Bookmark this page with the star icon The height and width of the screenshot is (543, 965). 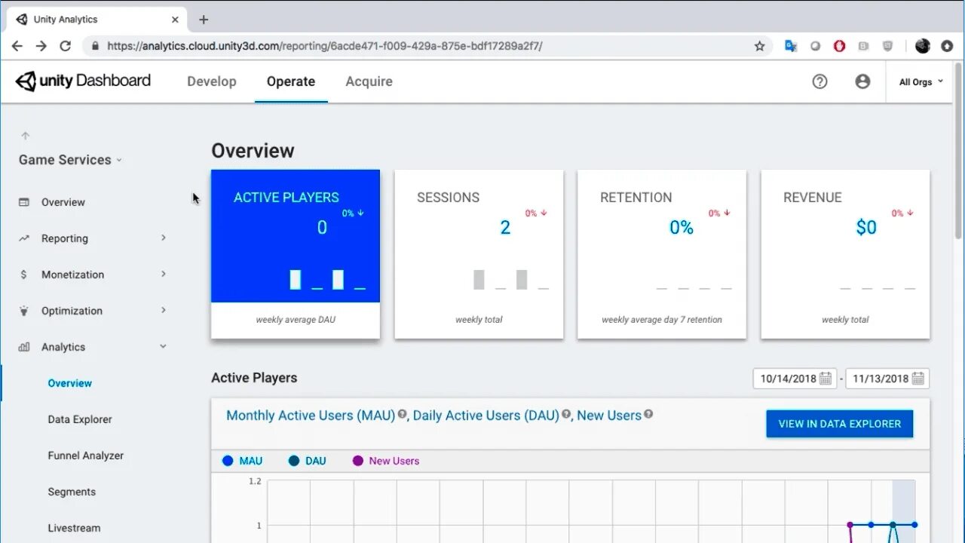(759, 46)
